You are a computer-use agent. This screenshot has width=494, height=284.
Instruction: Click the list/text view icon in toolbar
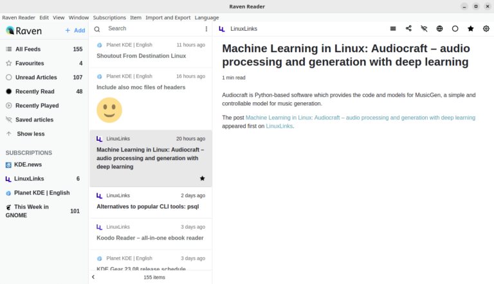tap(393, 29)
